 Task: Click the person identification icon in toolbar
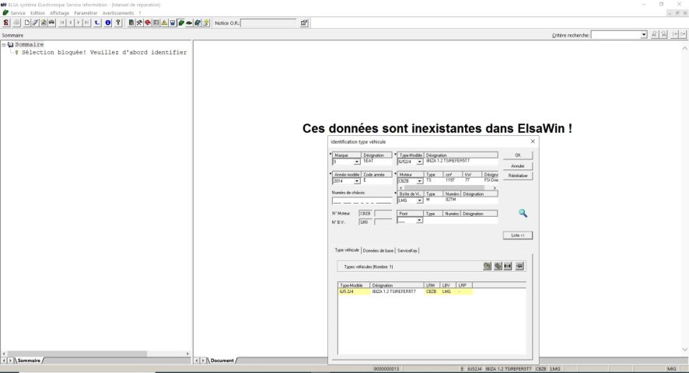click(x=6, y=23)
